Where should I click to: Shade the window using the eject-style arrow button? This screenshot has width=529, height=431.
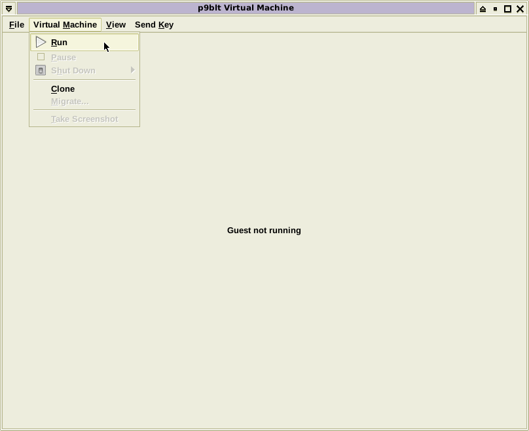coord(483,9)
